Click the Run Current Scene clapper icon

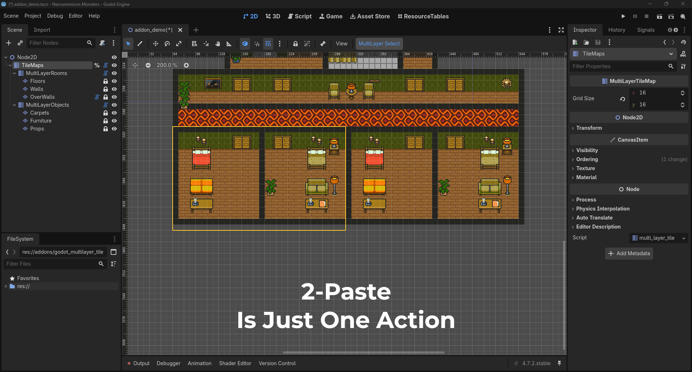click(x=660, y=16)
